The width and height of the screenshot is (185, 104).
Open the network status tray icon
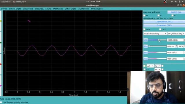(172, 2)
